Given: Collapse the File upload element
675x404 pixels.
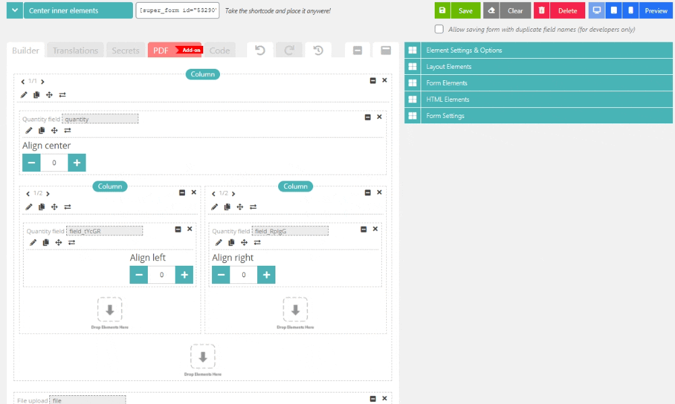Looking at the screenshot, I should click(373, 399).
